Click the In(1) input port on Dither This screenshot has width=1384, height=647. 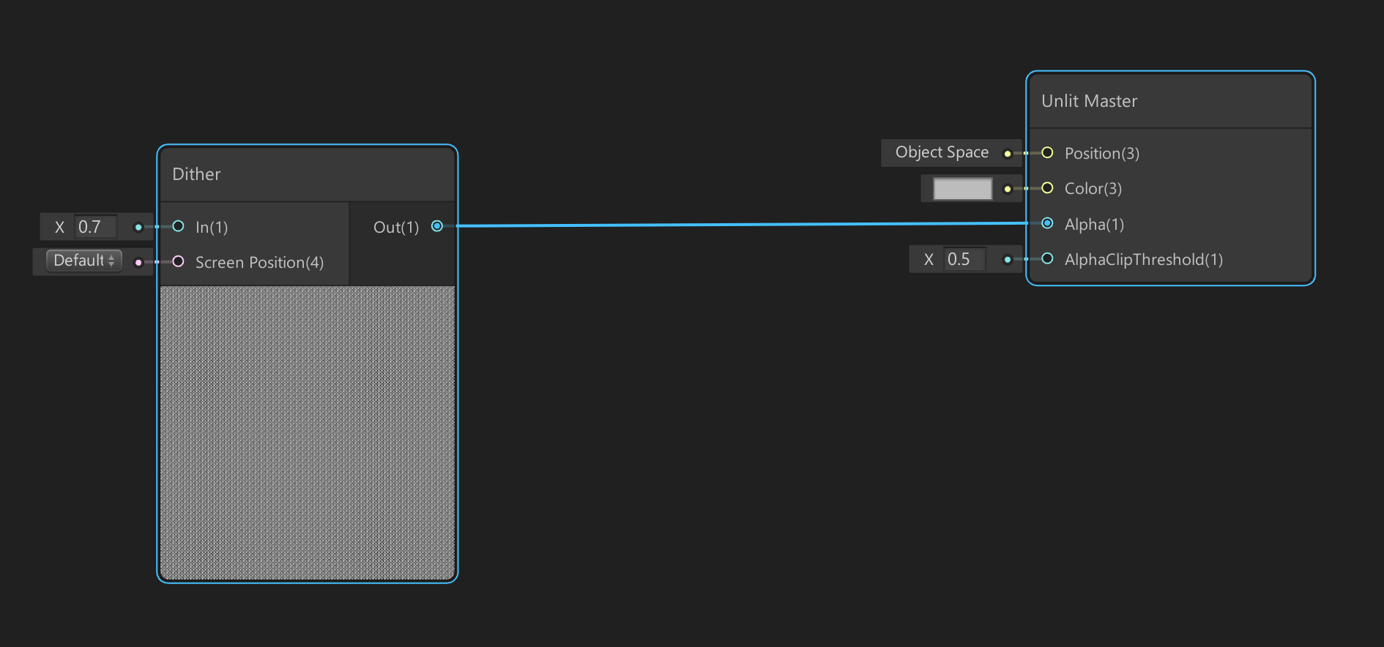[x=178, y=226]
